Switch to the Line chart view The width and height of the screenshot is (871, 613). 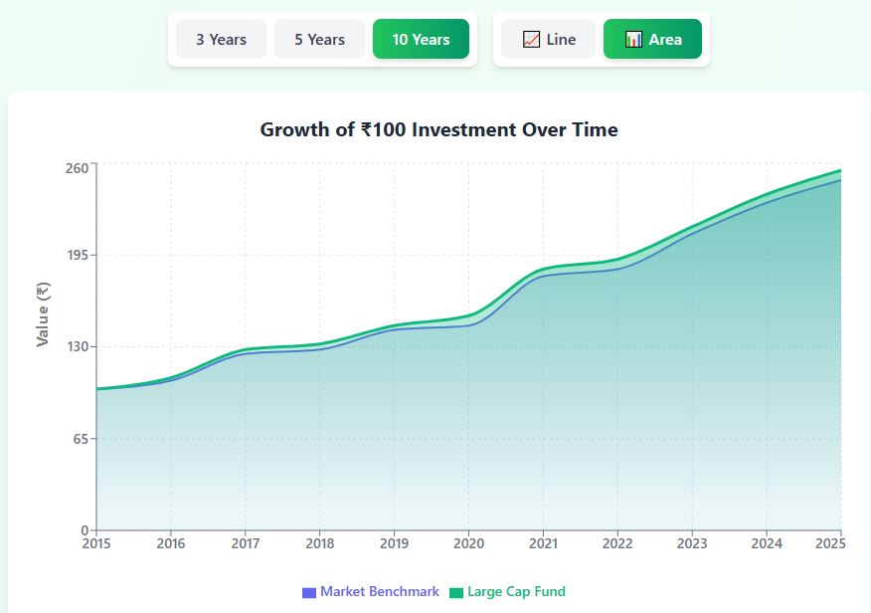[x=548, y=40]
